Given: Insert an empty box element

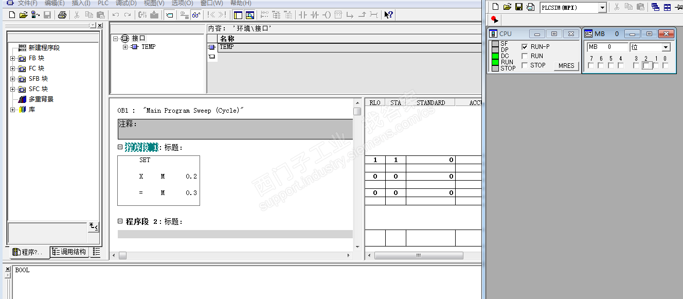Looking at the screenshot, I should (x=338, y=15).
